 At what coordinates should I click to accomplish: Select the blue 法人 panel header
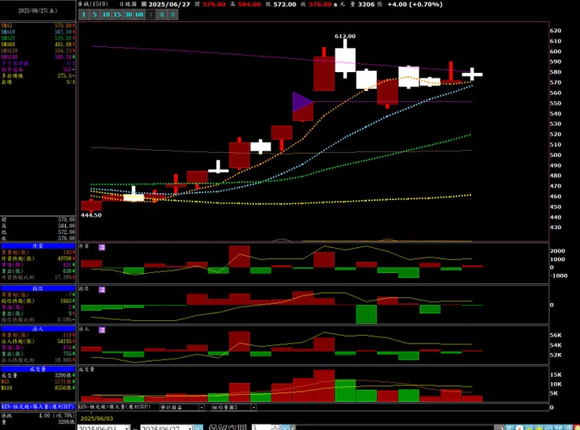pos(38,329)
